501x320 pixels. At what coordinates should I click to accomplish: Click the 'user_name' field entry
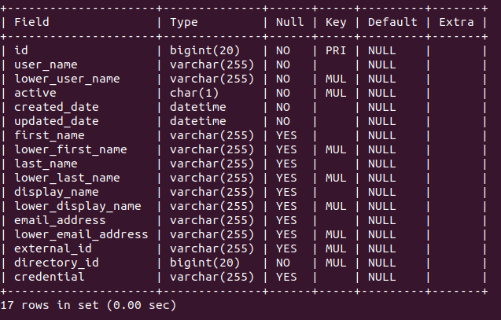46,64
